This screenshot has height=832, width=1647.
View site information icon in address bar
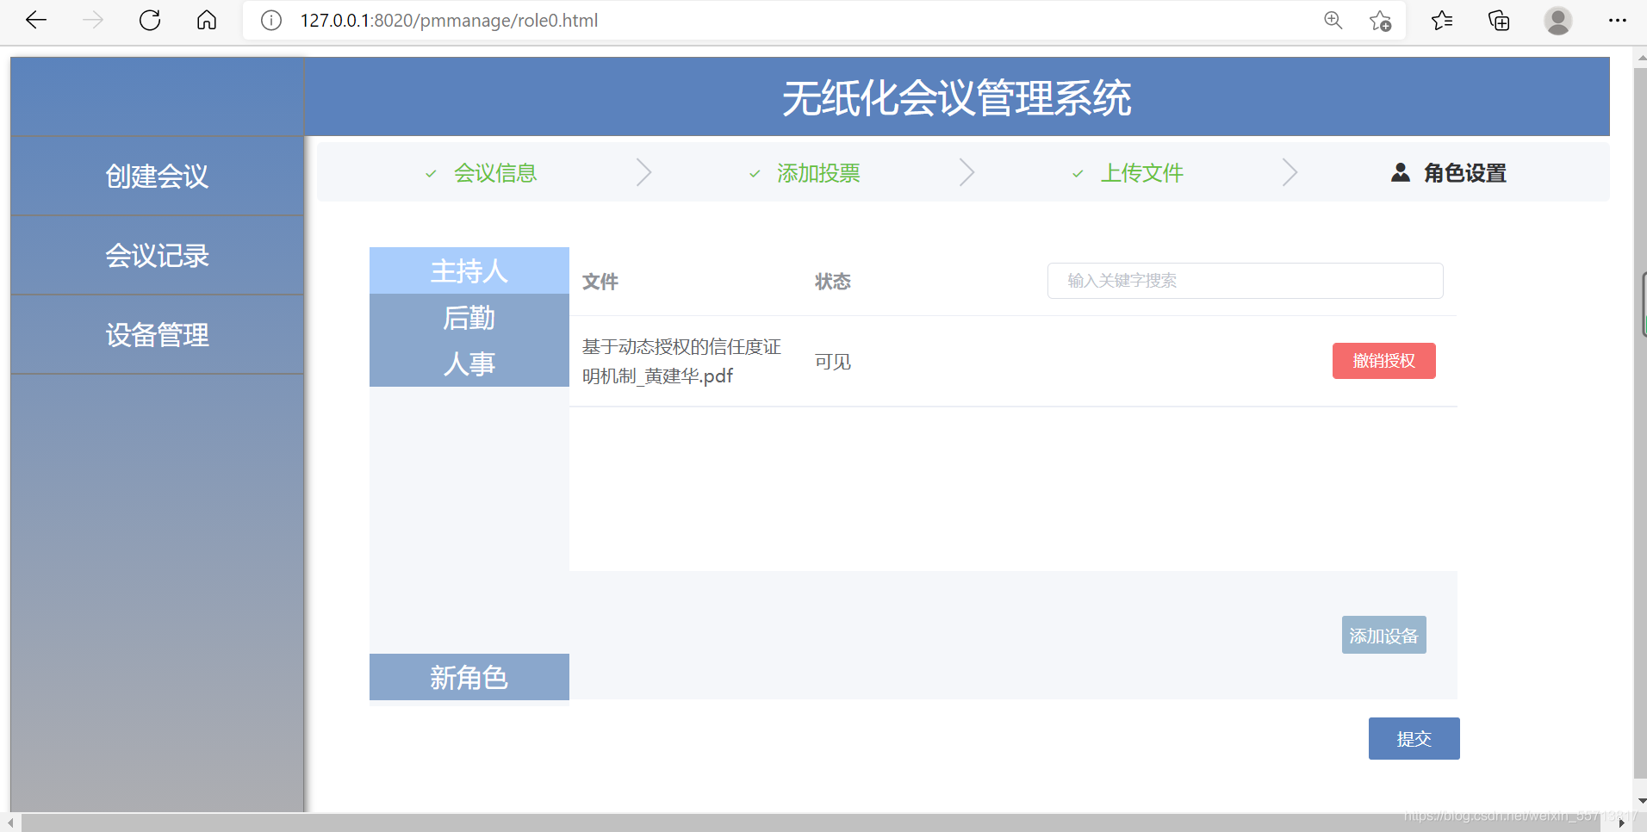(x=271, y=20)
